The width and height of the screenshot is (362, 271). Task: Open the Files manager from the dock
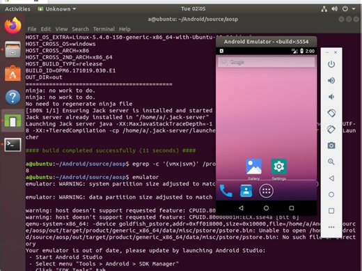[x=13, y=49]
